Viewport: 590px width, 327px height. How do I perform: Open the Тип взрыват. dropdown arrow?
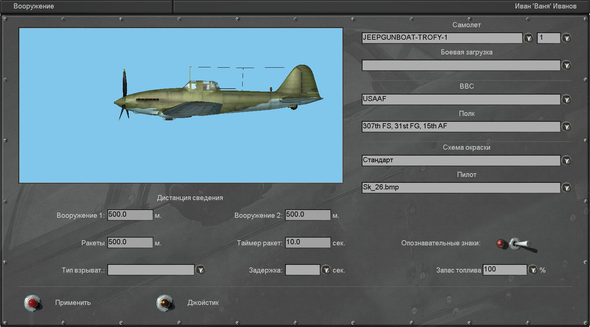pos(200,270)
